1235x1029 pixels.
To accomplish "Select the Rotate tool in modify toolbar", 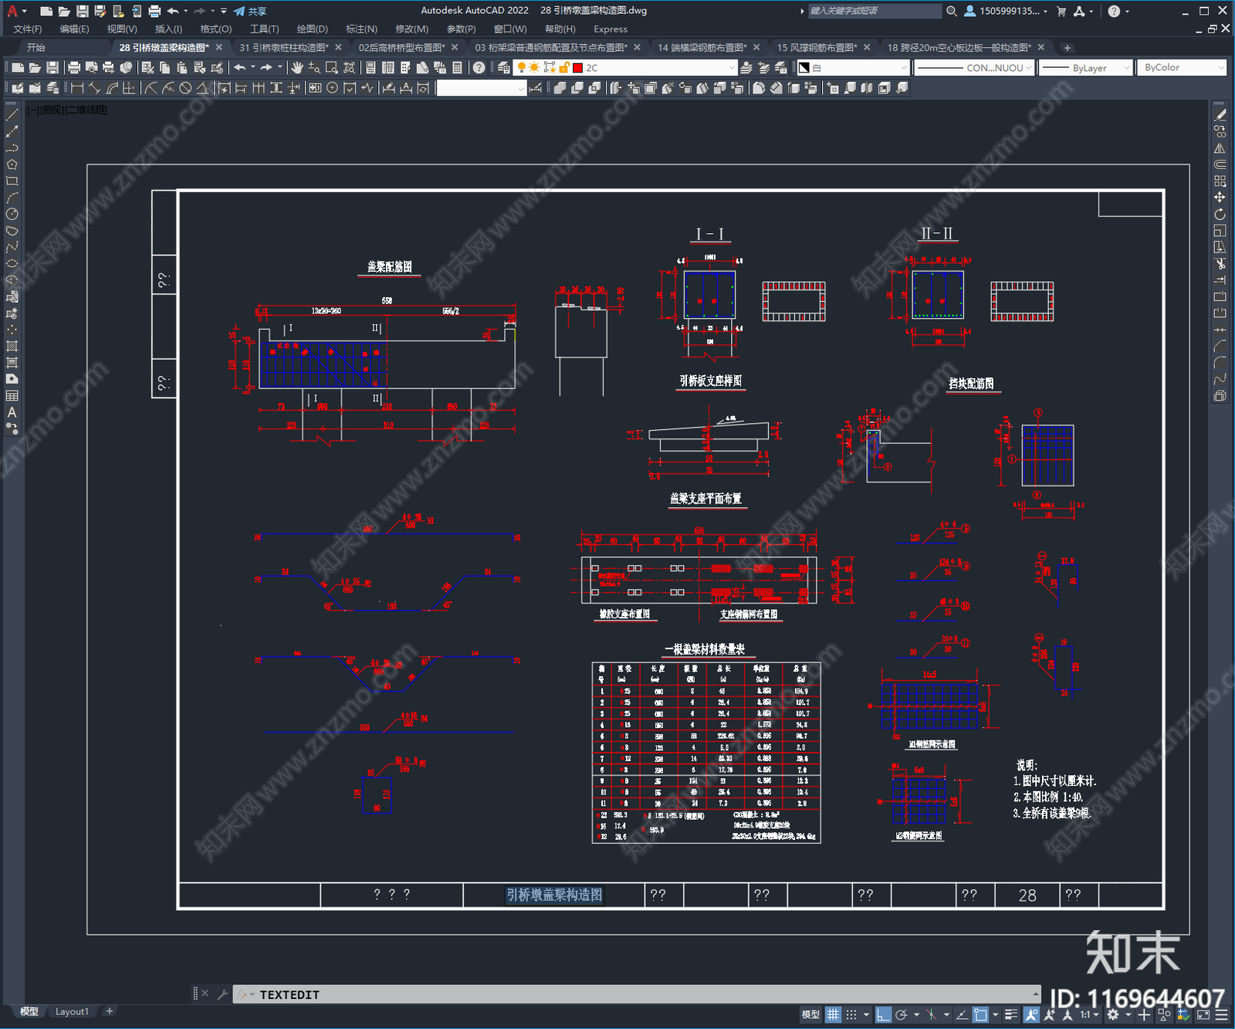I will point(1220,214).
